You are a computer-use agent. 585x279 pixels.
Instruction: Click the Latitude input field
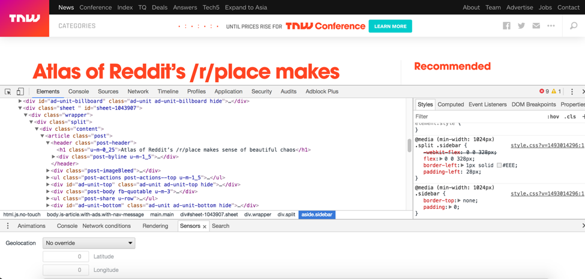point(66,257)
